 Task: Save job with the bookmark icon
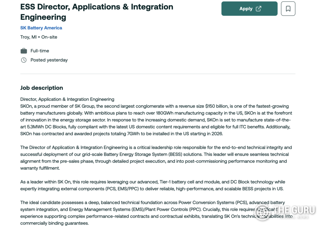[288, 8]
